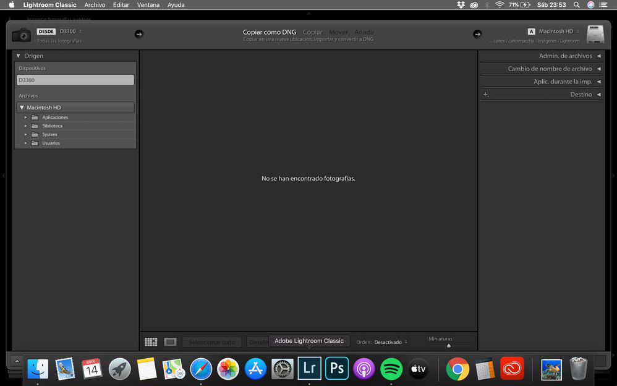
Task: Open Trash in the dock
Action: click(579, 368)
